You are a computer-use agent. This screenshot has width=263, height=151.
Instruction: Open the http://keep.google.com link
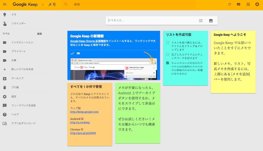coord(84,112)
